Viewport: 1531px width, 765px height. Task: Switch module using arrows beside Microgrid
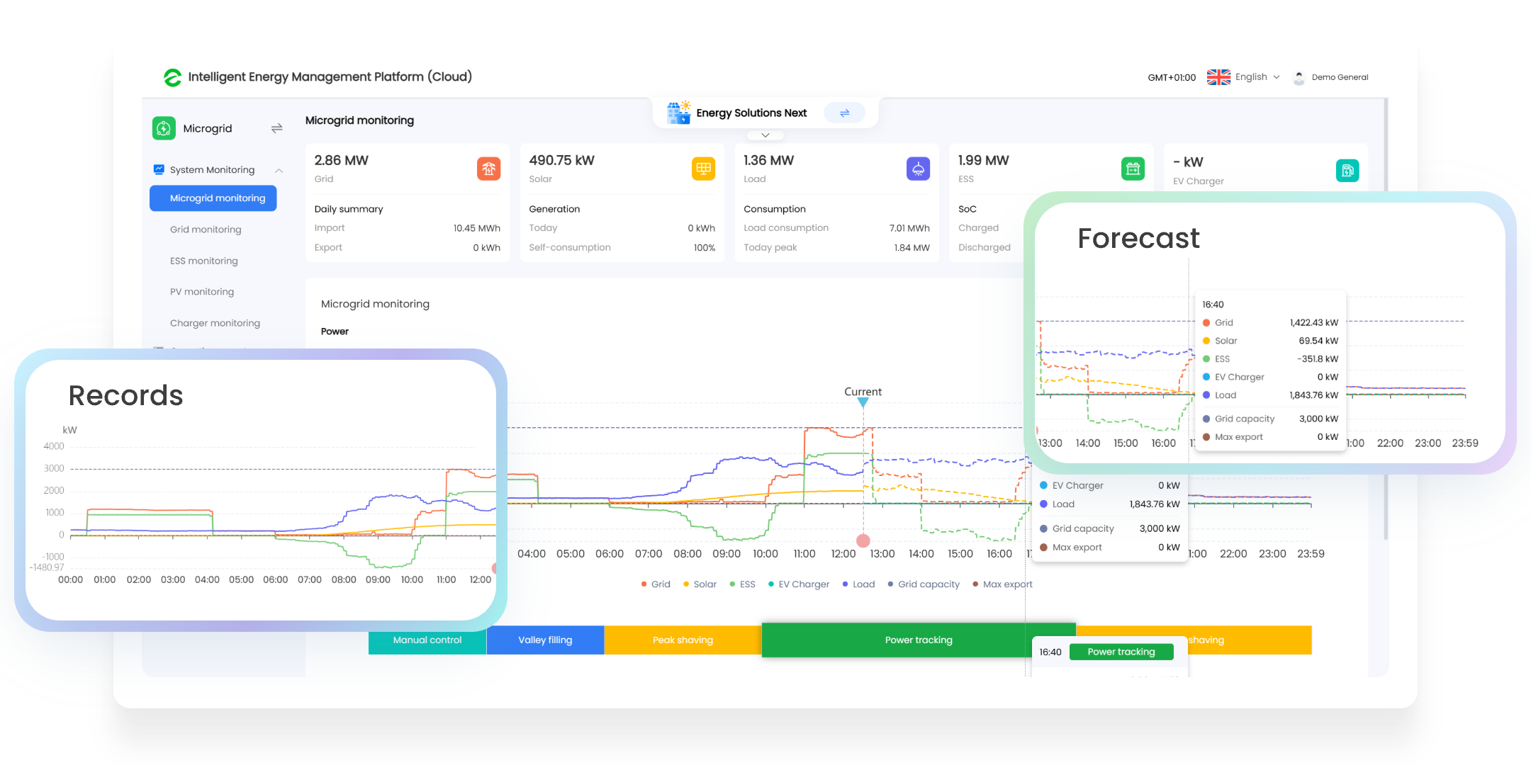click(276, 128)
